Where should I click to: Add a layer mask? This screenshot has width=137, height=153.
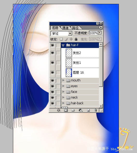(66, 110)
